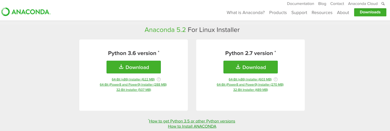Screen dimensions: 390x131
Task: Go to the Support menu
Action: 299,13
